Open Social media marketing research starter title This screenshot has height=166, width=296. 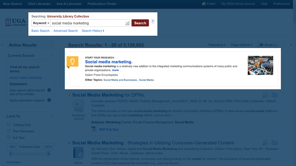[x=109, y=62]
